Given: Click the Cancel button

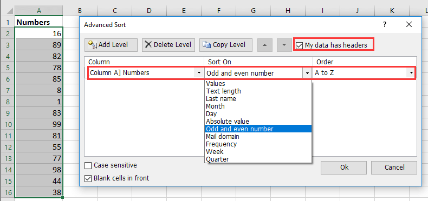Looking at the screenshot, I should pyautogui.click(x=394, y=167).
